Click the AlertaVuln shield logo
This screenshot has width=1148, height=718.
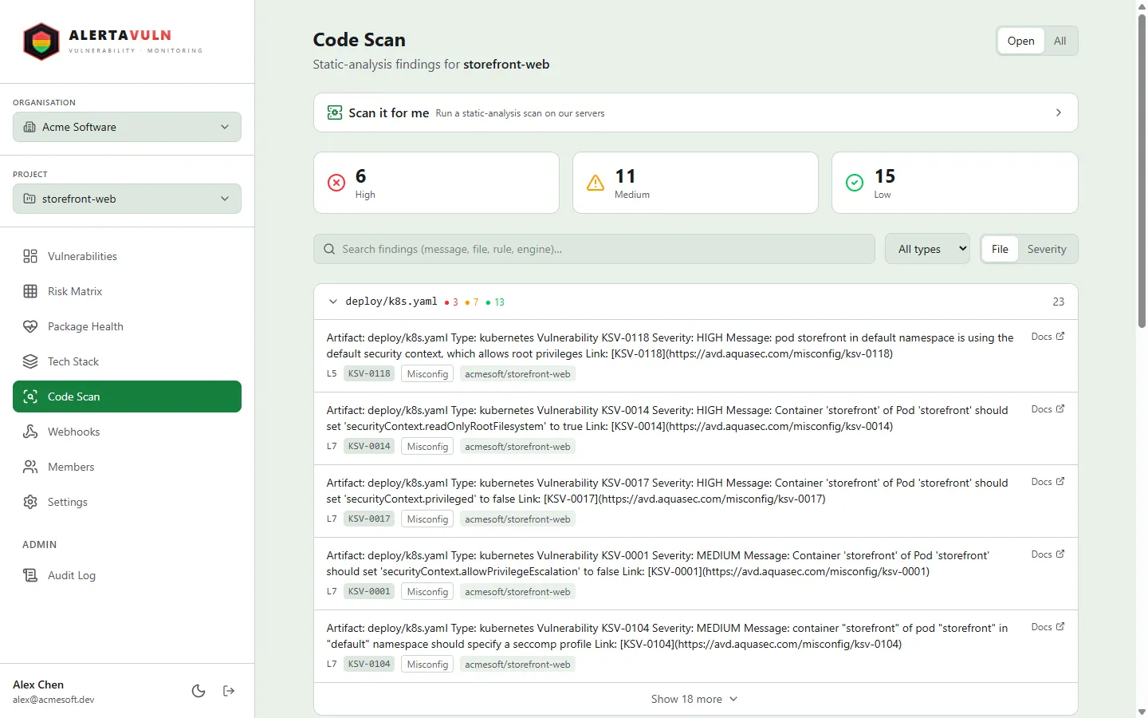pos(41,41)
